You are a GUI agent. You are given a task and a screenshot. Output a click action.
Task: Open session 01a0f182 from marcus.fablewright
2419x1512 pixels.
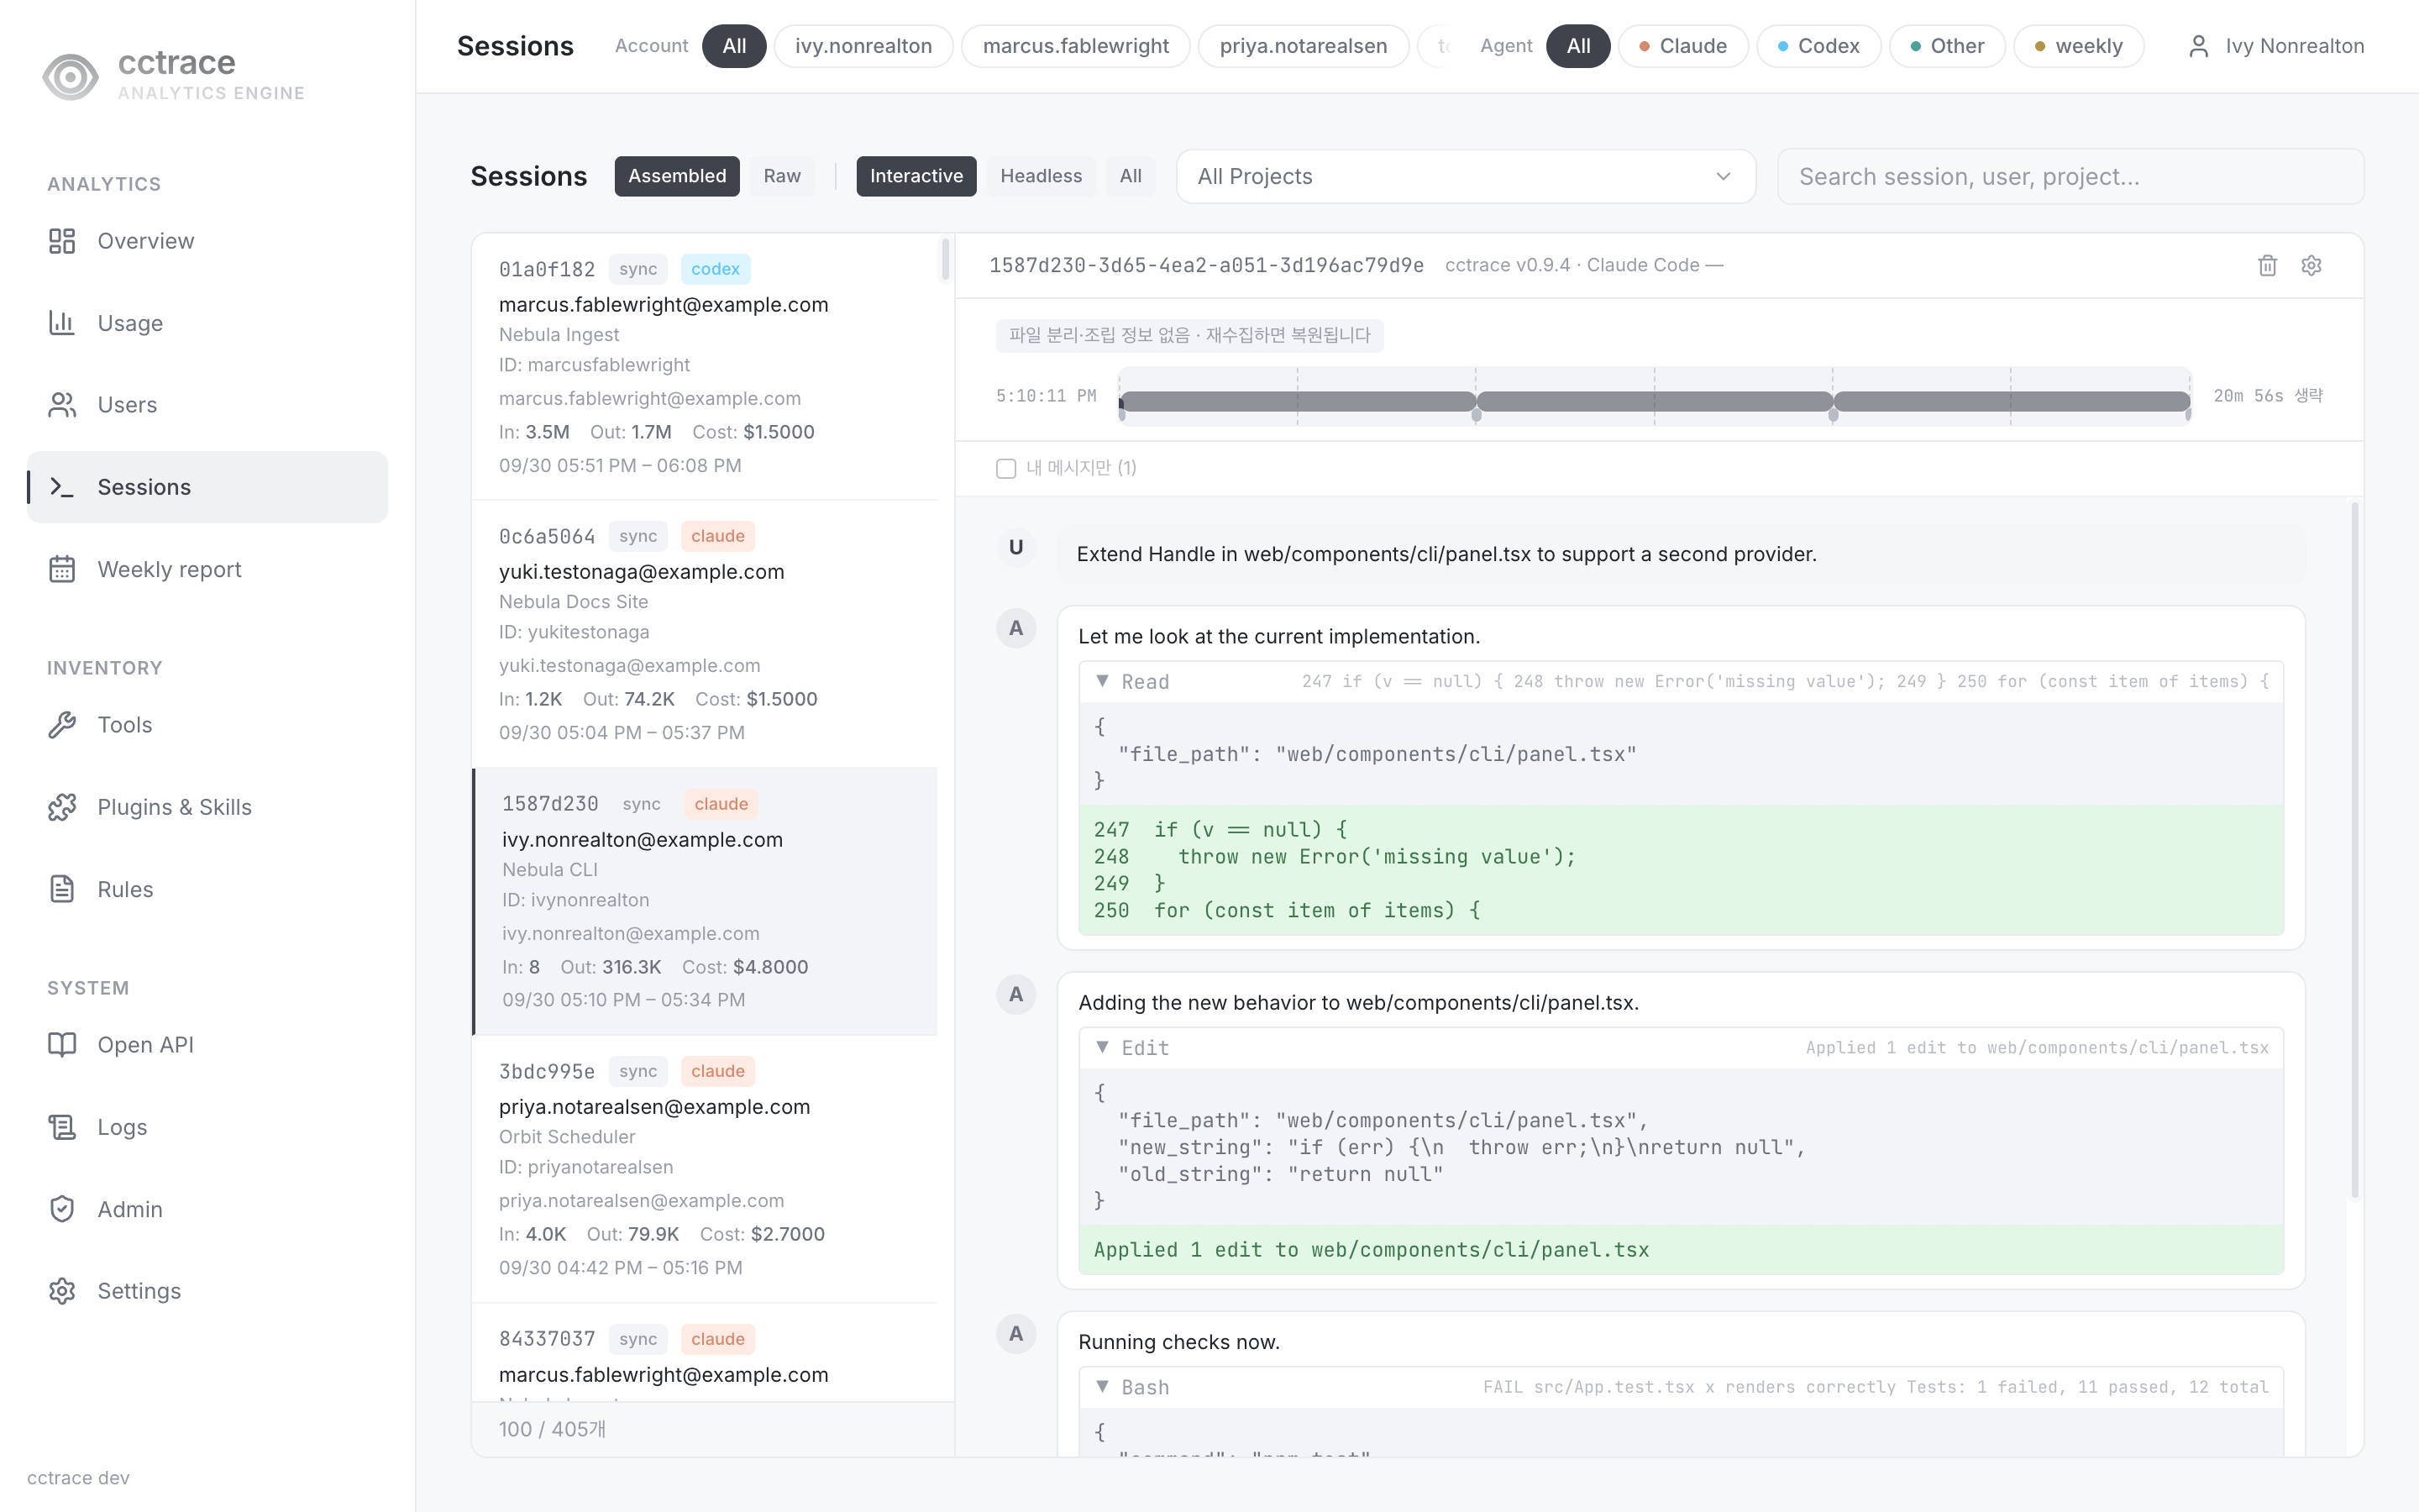click(x=705, y=367)
